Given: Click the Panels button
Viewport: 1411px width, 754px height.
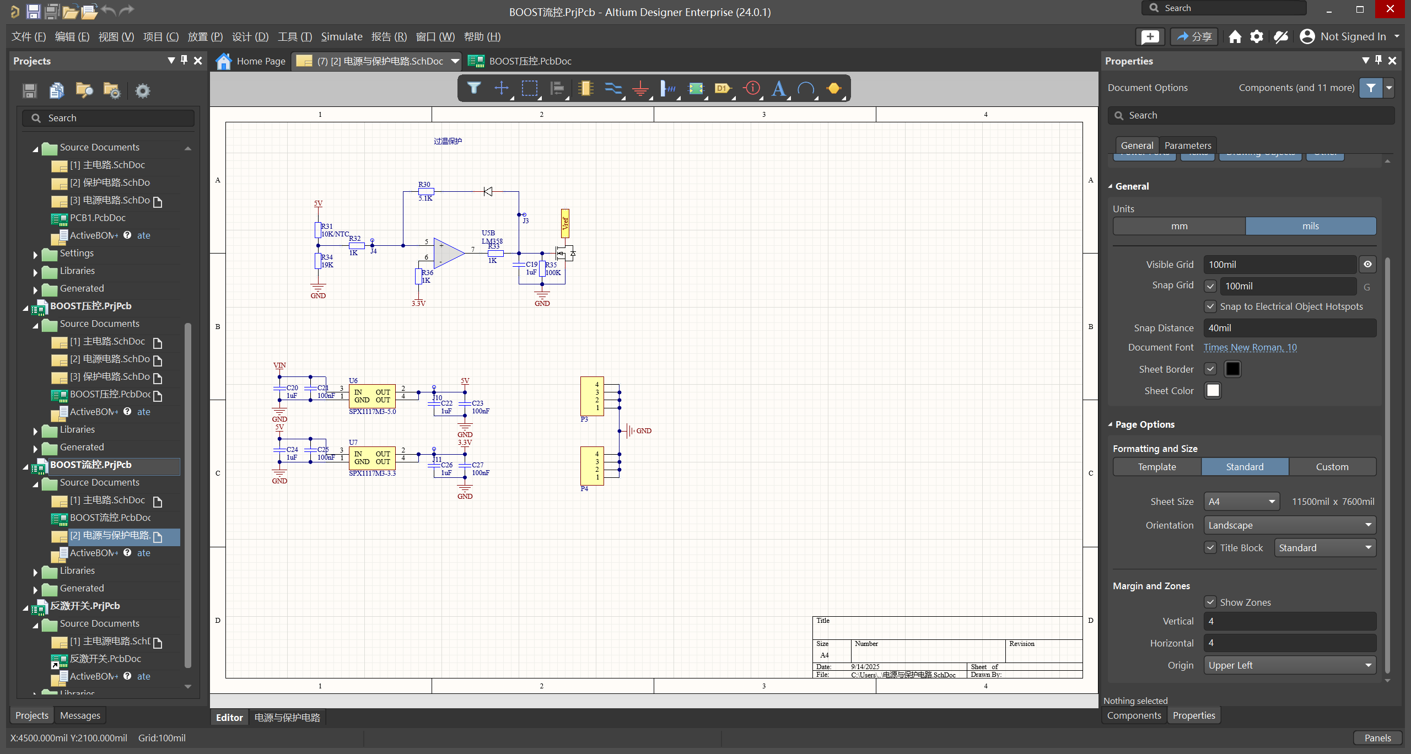Looking at the screenshot, I should tap(1377, 738).
